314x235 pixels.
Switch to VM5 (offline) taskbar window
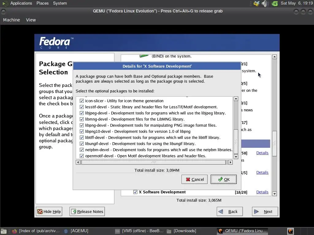140,231
